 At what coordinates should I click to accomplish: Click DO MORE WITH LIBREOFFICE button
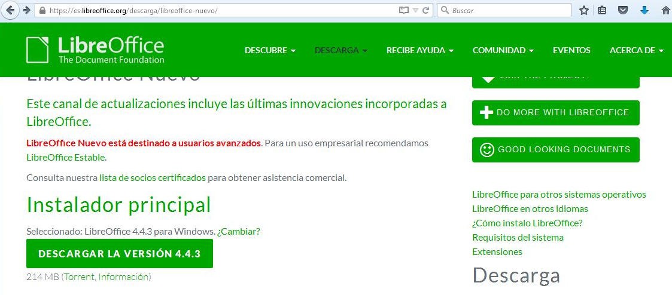coord(555,113)
